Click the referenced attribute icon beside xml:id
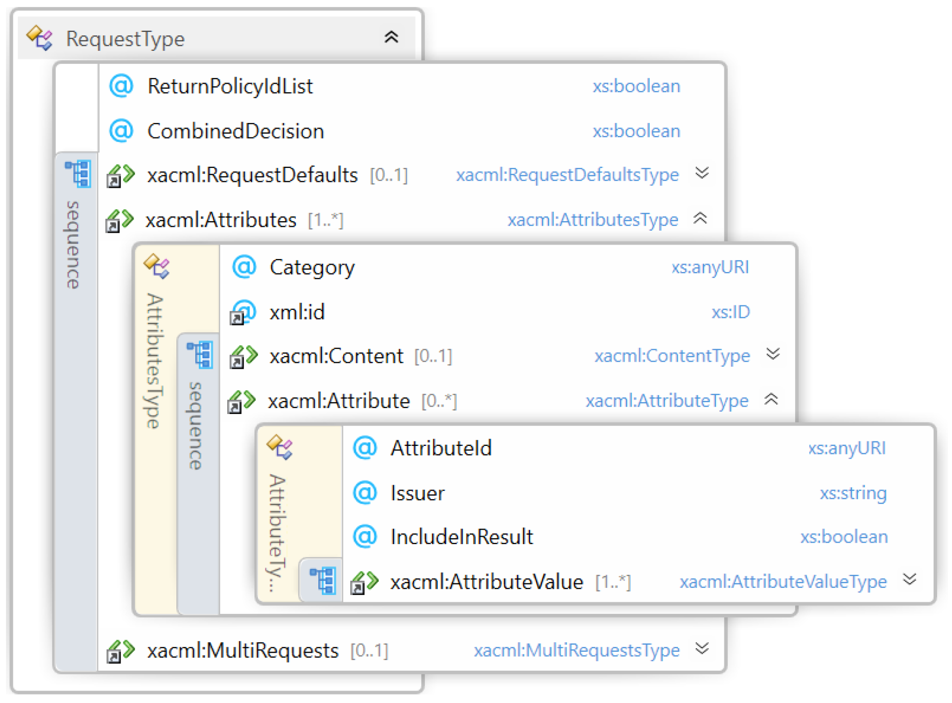952x703 pixels. click(x=243, y=313)
